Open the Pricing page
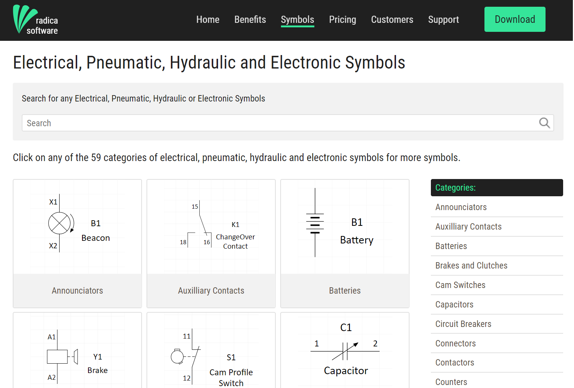 [x=342, y=19]
